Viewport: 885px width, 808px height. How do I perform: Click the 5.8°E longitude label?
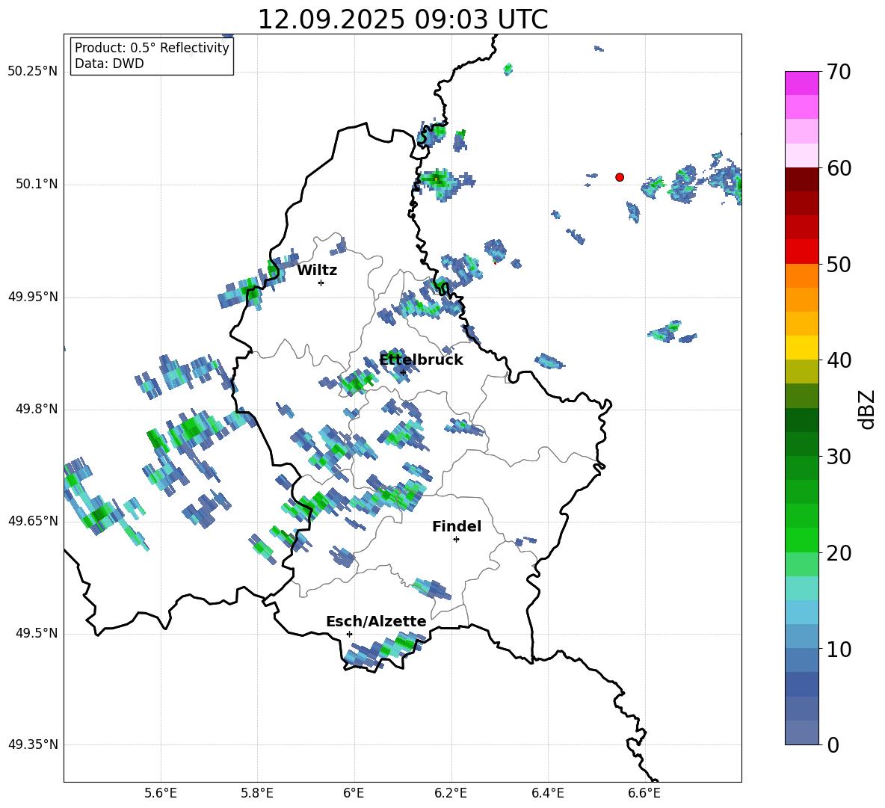[x=257, y=793]
